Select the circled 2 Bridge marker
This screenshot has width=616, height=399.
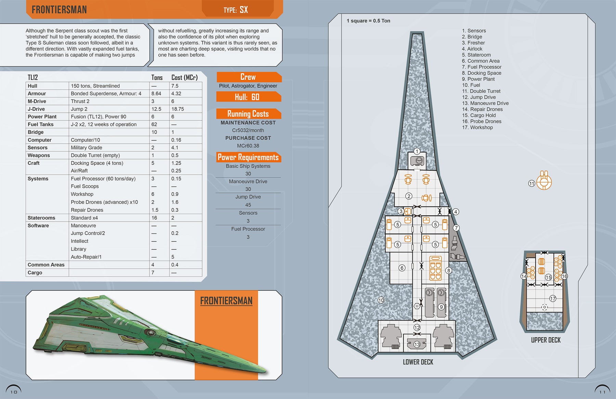coord(409,196)
